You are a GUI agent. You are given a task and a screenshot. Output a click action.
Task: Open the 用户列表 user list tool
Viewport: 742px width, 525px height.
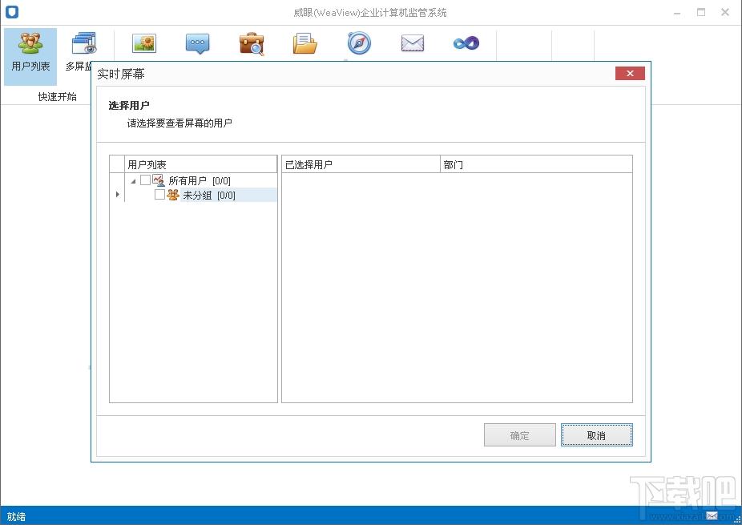click(30, 53)
